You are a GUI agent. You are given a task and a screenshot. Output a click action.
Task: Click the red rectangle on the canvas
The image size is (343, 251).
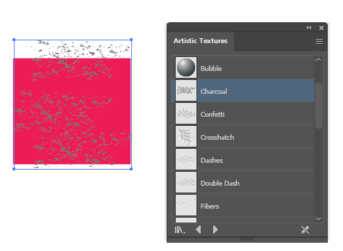(72, 111)
